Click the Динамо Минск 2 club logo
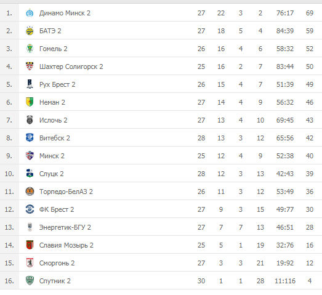The width and height of the screenshot is (322, 295). (30, 13)
